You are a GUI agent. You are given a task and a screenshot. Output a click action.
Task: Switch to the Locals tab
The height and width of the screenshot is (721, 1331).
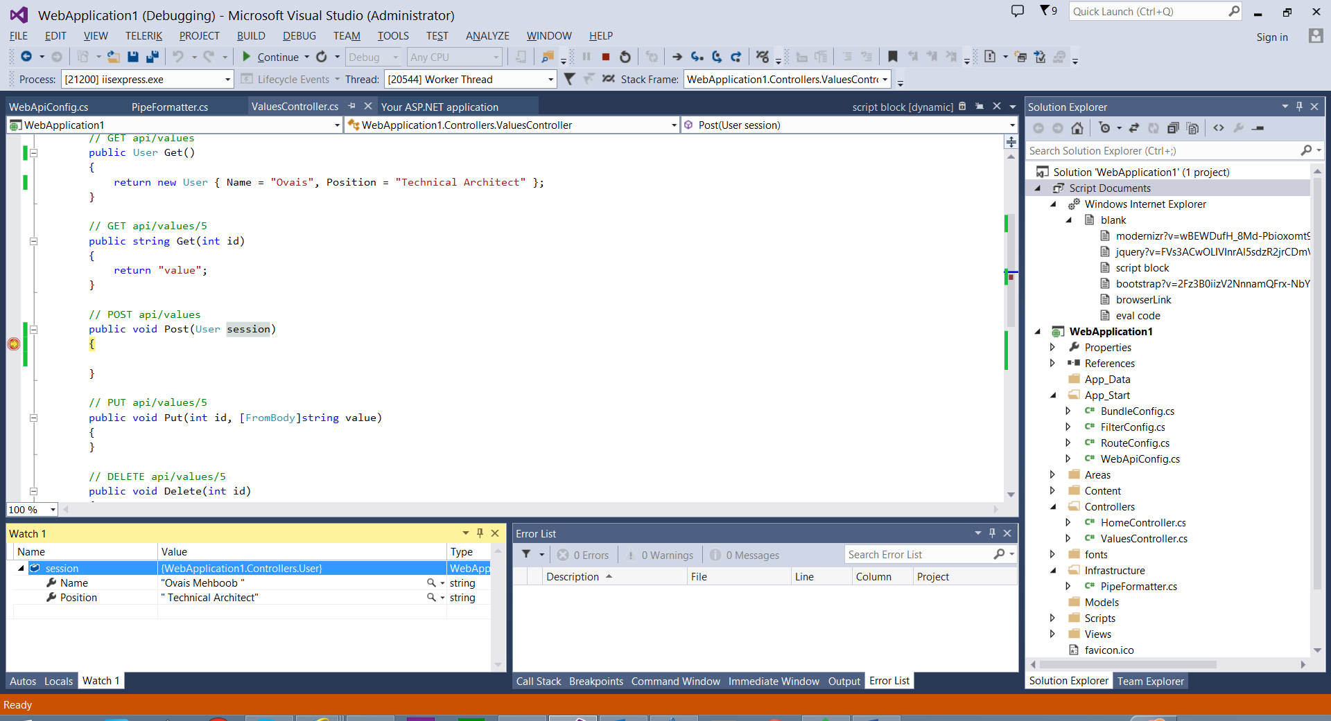[x=58, y=681]
